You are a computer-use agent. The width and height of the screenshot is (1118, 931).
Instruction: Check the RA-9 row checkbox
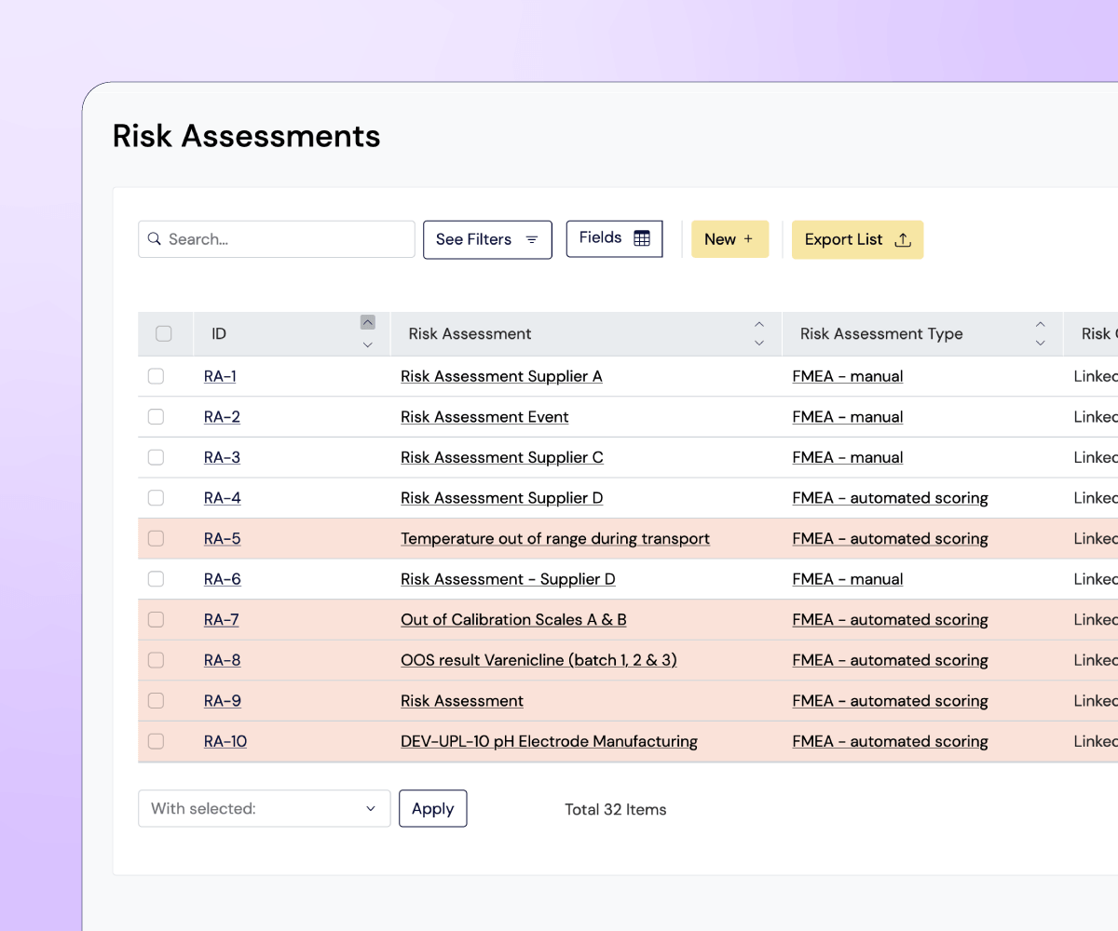click(156, 700)
